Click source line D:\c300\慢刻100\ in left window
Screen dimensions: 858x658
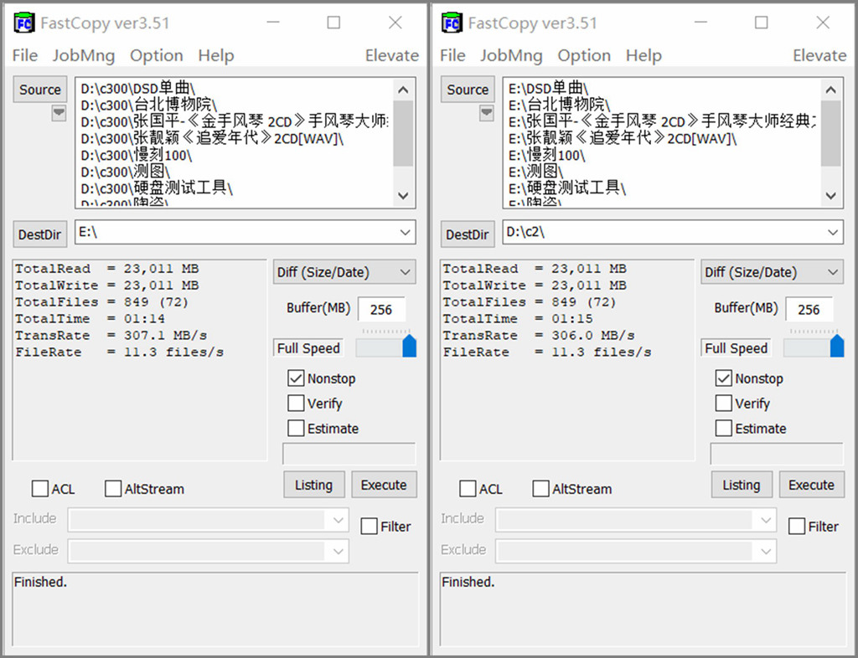[x=137, y=155]
